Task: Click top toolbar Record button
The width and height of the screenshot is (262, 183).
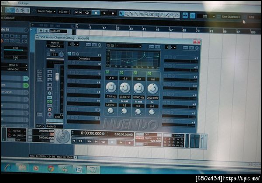Action: [113, 14]
